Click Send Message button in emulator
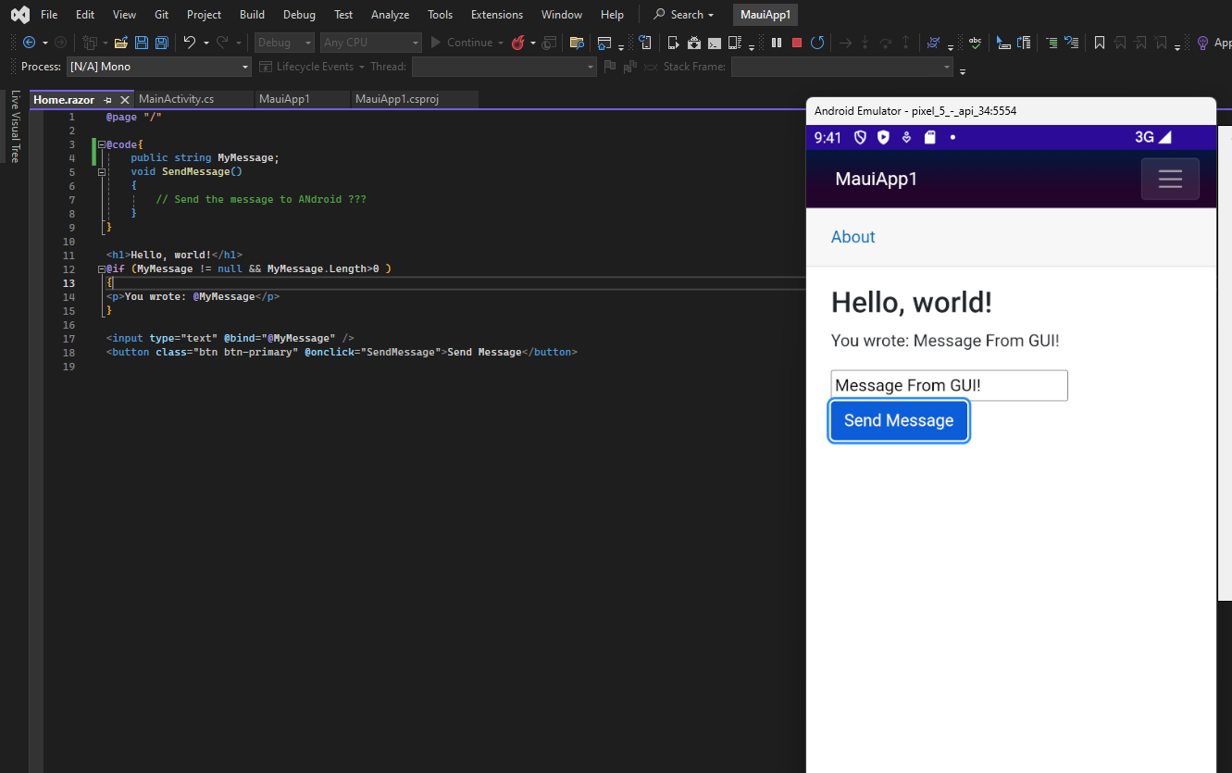This screenshot has height=773, width=1232. pos(899,420)
